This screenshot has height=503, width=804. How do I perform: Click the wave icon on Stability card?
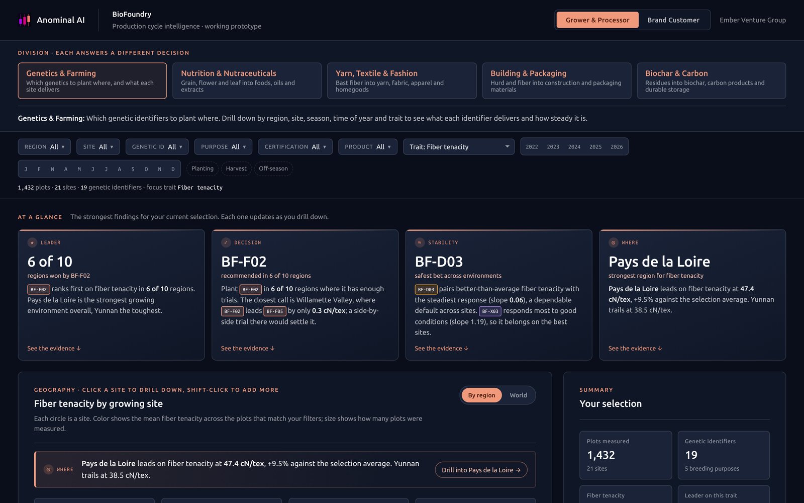pos(420,242)
